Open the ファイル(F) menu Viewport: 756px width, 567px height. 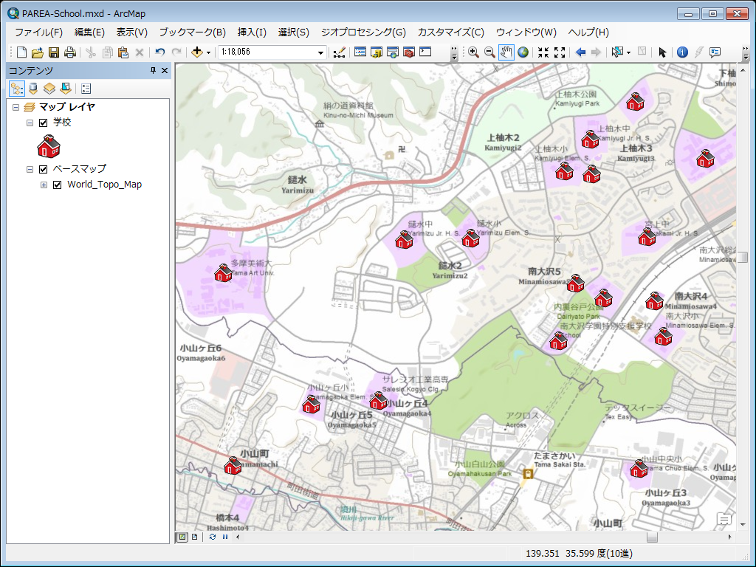click(x=38, y=32)
